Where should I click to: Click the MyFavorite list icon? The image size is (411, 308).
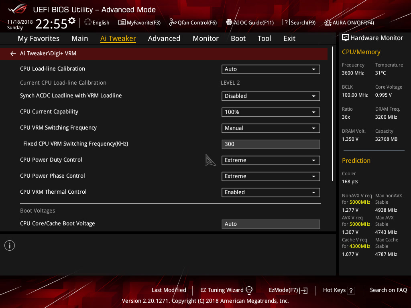(x=122, y=22)
